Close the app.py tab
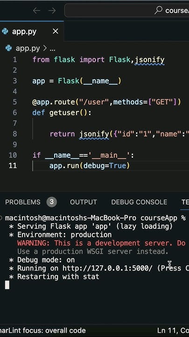The height and width of the screenshot is (337, 189). [x=55, y=31]
